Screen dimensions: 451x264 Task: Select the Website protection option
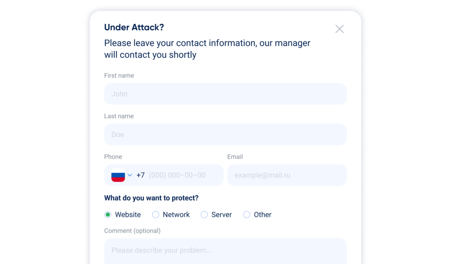(x=107, y=215)
